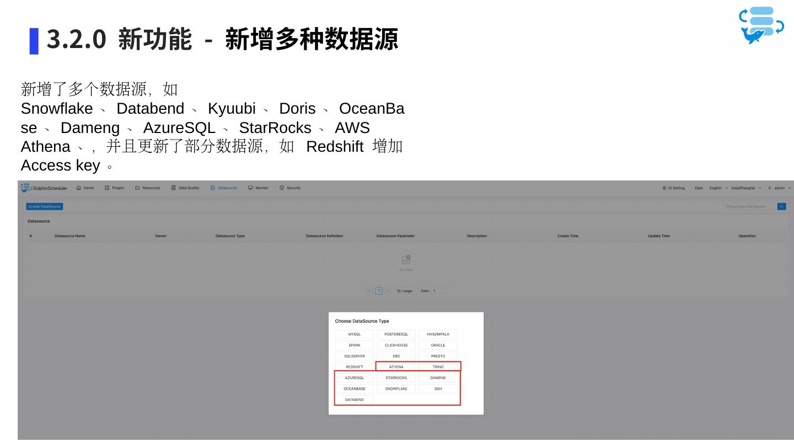Image resolution: width=794 pixels, height=447 pixels.
Task: Click the blue search magnifier button
Action: (782, 206)
